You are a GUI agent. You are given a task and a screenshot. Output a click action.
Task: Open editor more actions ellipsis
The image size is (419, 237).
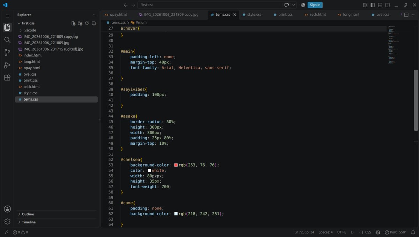413,15
